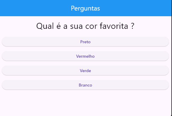Answer with the Verde button
The width and height of the screenshot is (172, 116).
coord(85,71)
